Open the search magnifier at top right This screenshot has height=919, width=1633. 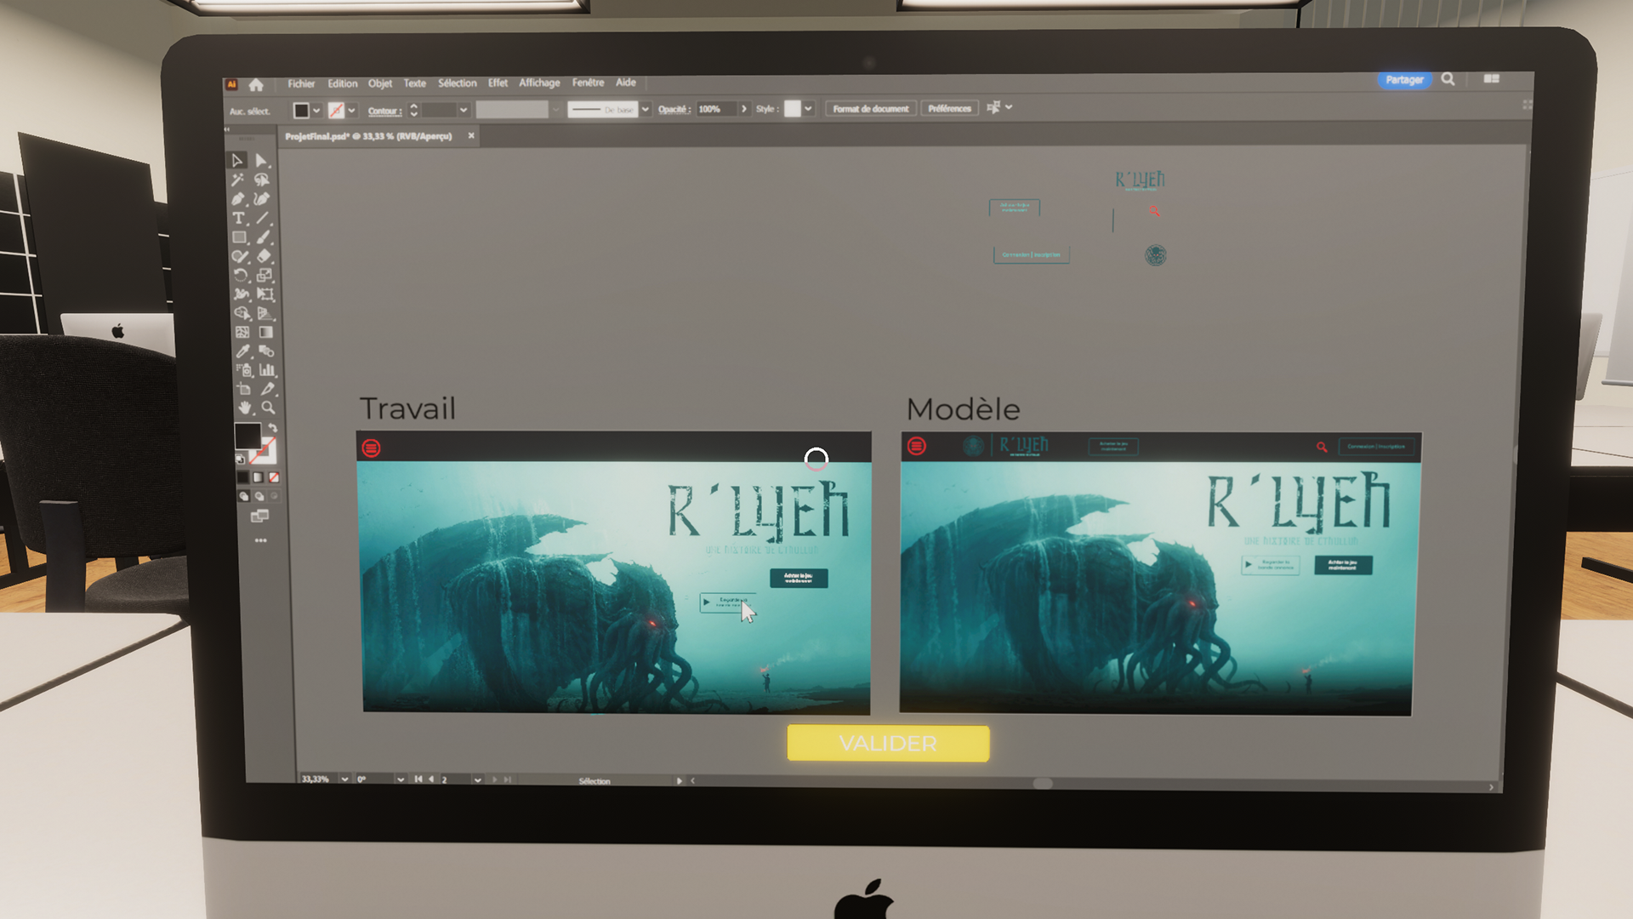tap(1448, 79)
